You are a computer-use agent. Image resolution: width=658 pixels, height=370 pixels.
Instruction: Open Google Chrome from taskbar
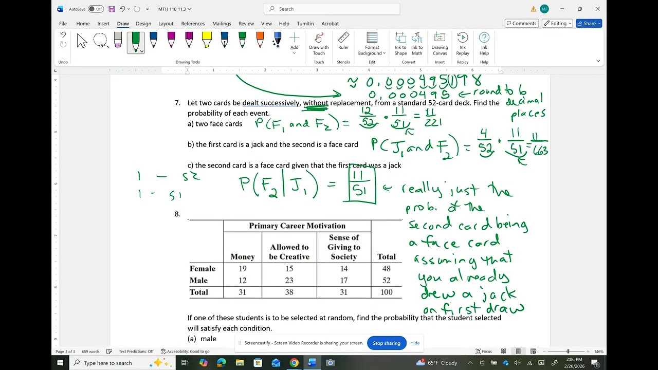coord(294,363)
